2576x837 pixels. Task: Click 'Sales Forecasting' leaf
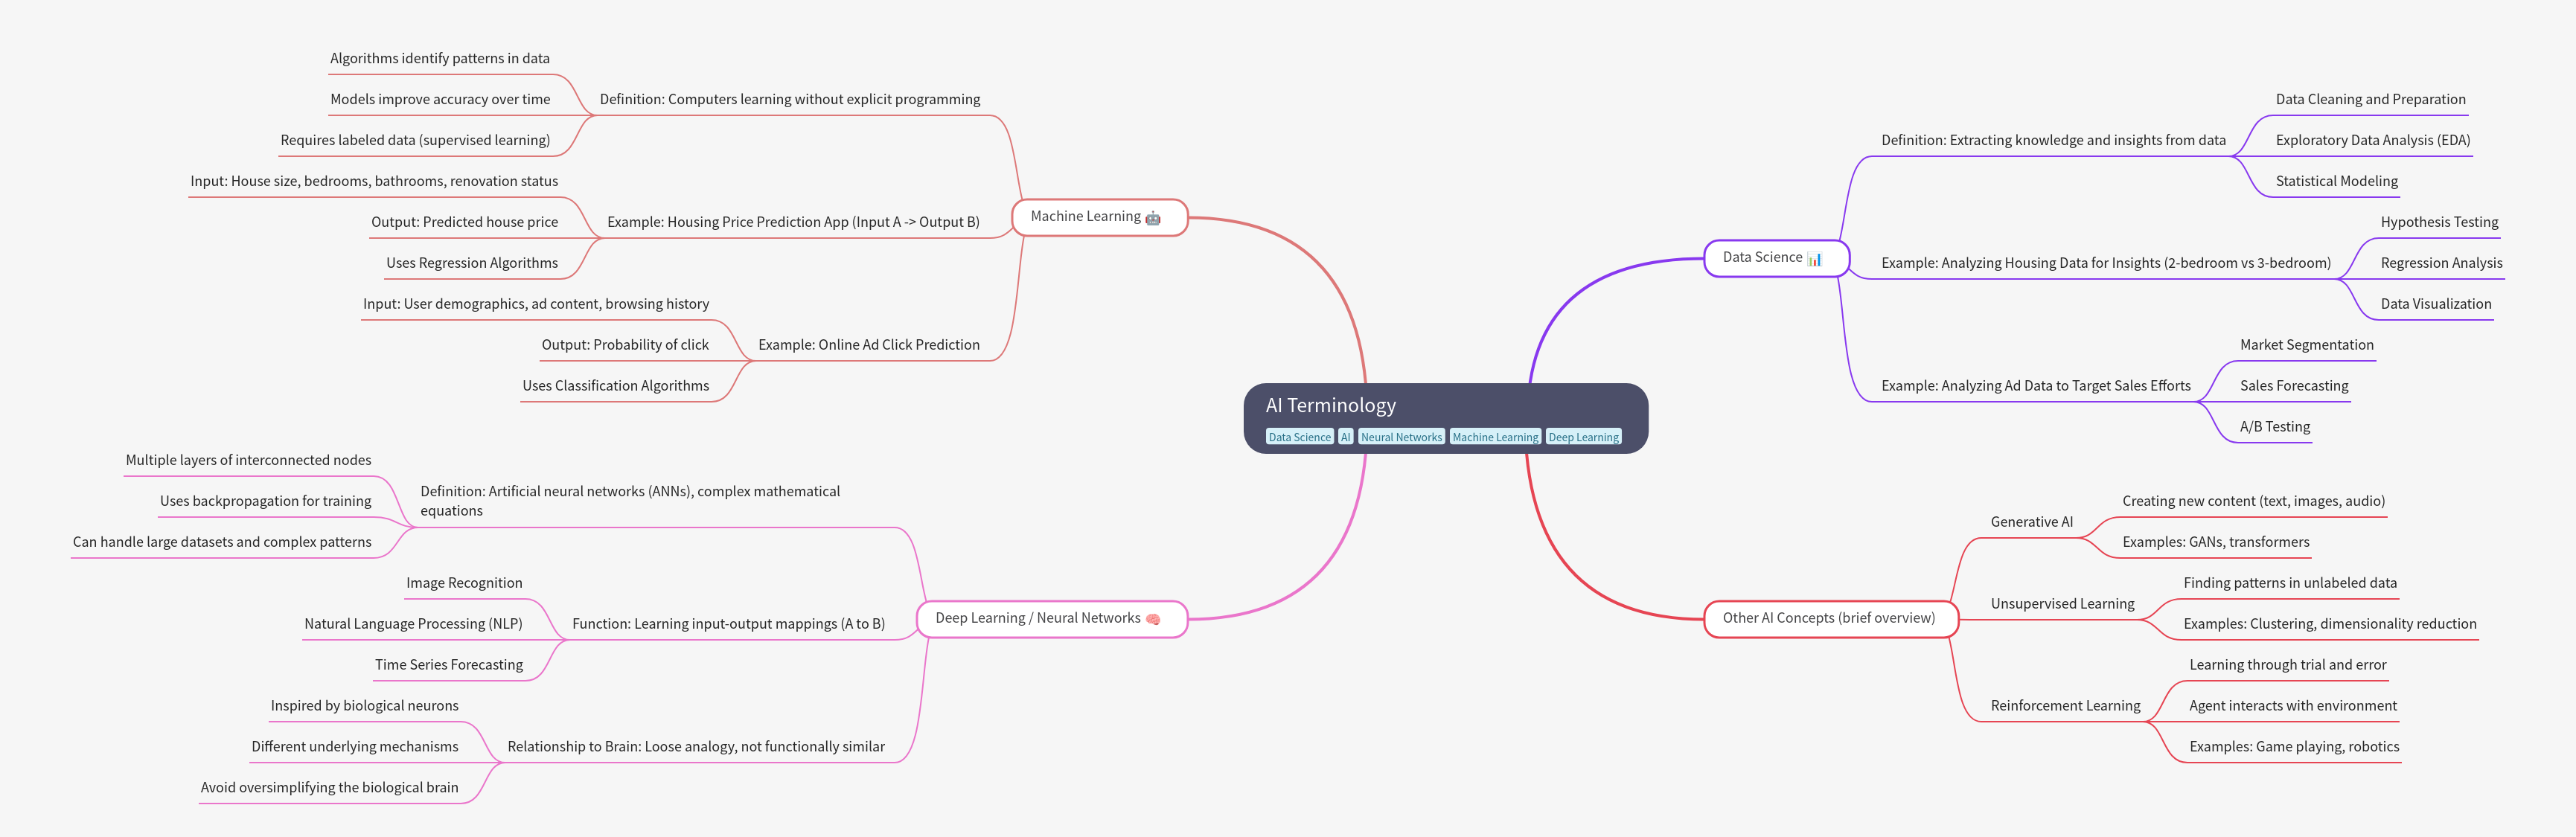pos(2294,386)
